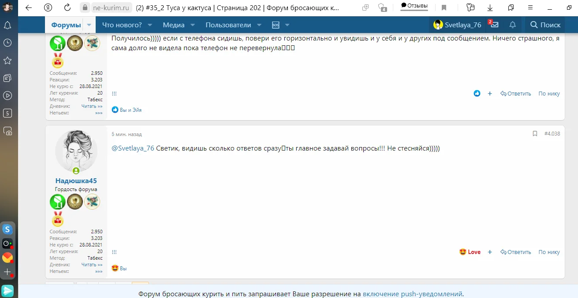This screenshot has height=298, width=578.
Task: Expand the Пользователи dropdown arrow
Action: click(259, 25)
